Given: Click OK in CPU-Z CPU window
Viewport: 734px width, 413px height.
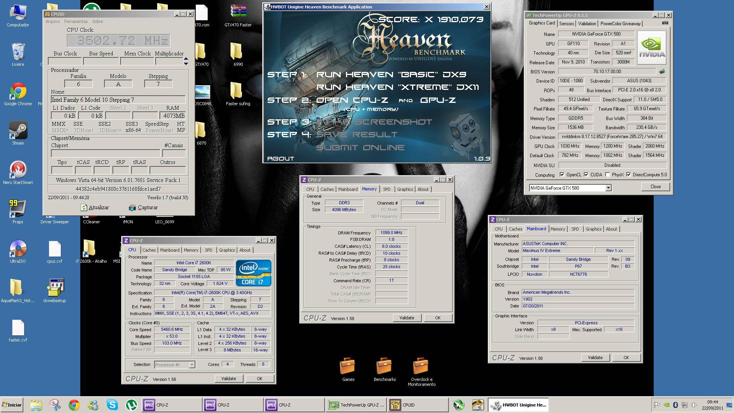Looking at the screenshot, I should (x=260, y=379).
